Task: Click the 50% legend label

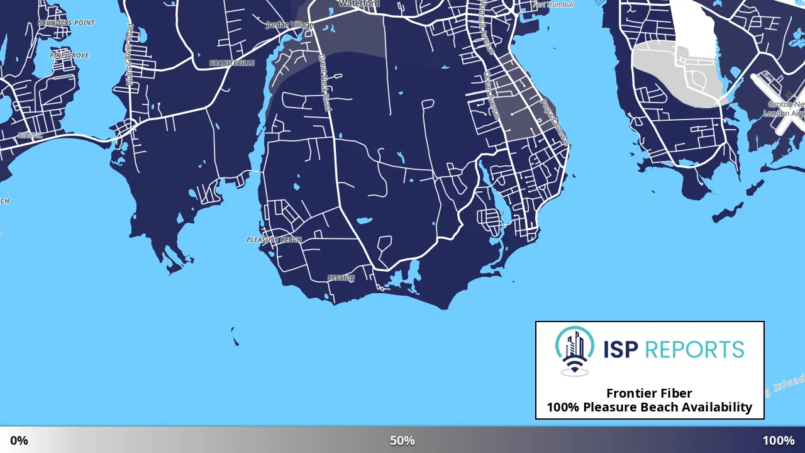Action: (402, 440)
